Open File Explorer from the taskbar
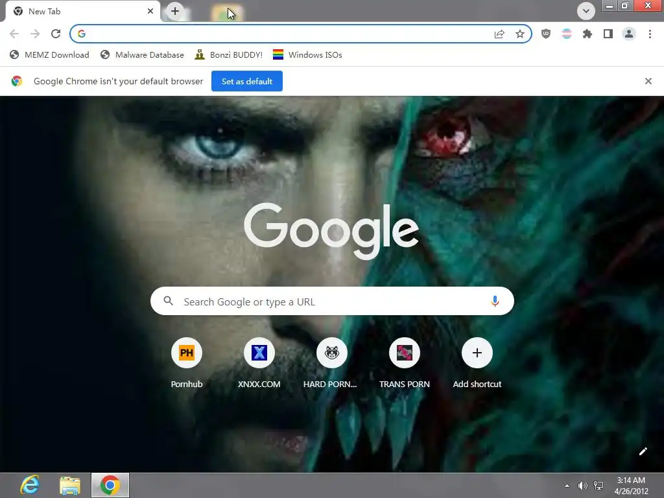Screen dimensions: 664x498 (x=70, y=485)
